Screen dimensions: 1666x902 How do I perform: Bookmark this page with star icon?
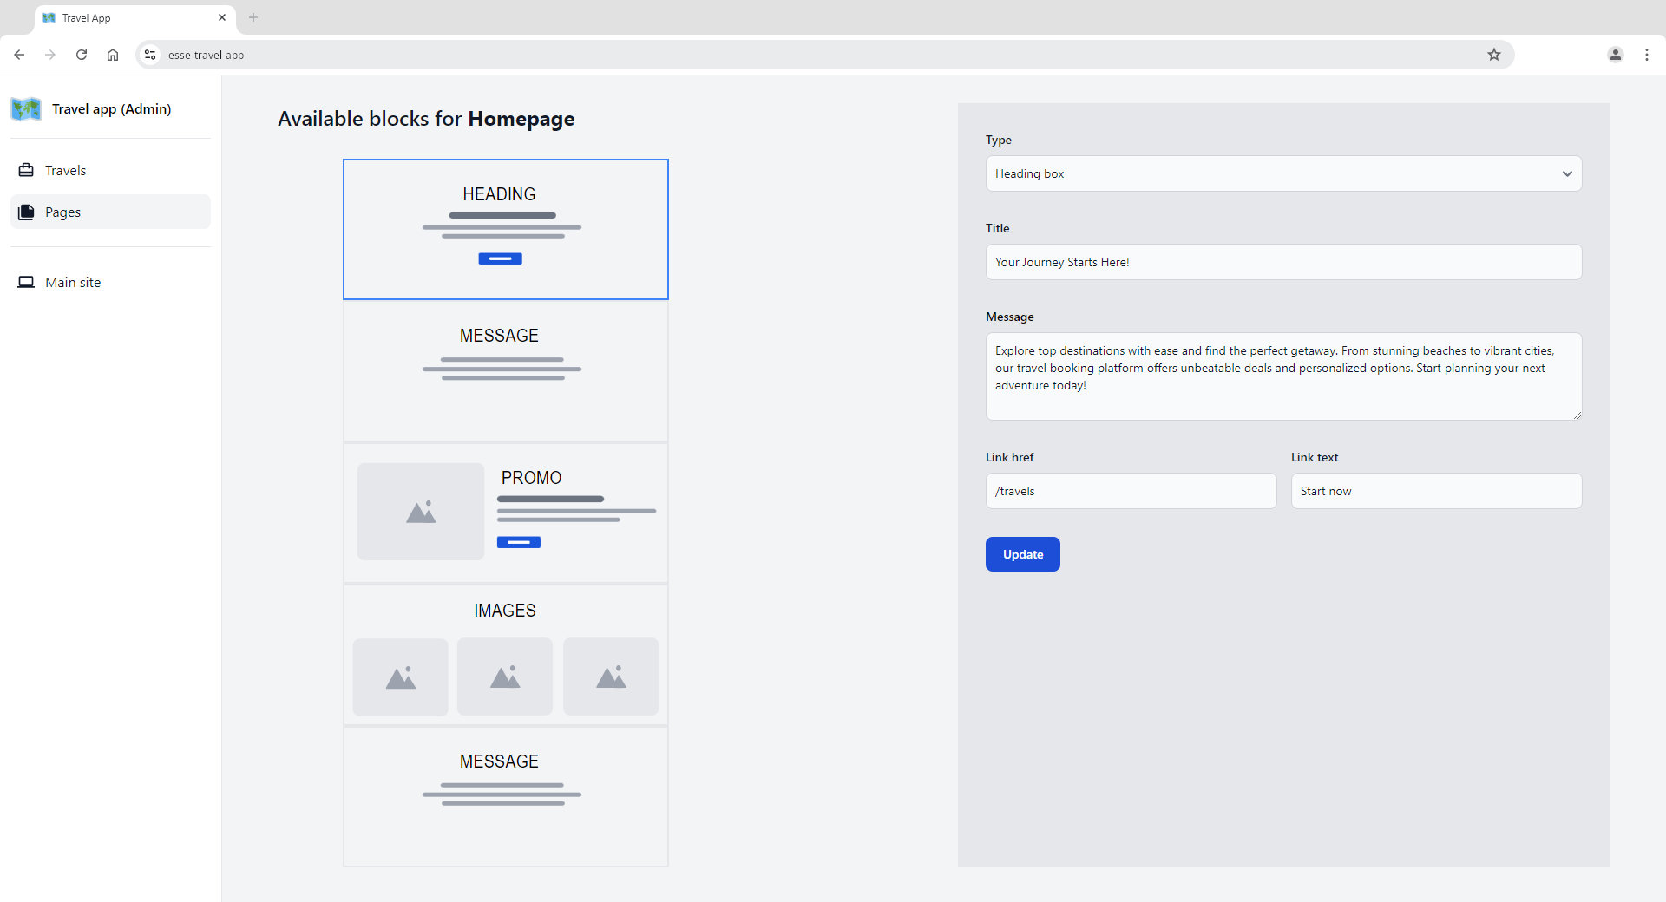[1493, 55]
